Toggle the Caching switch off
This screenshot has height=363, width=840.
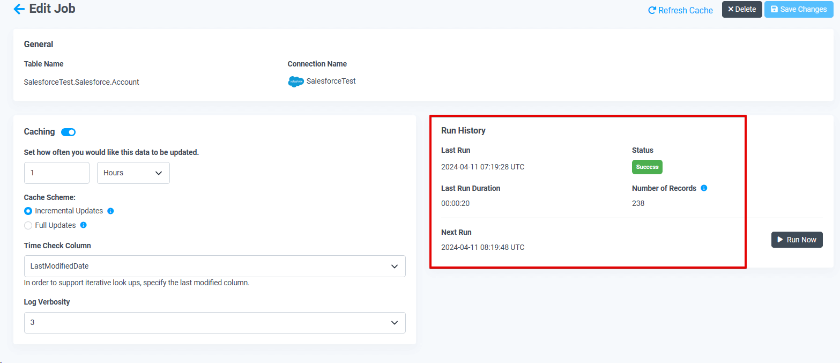click(69, 132)
